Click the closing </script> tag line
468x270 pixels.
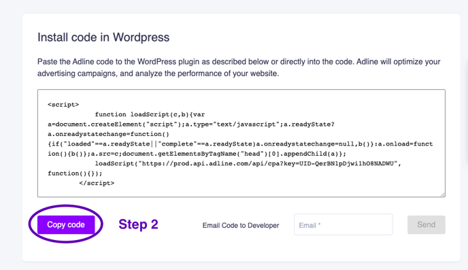97,183
